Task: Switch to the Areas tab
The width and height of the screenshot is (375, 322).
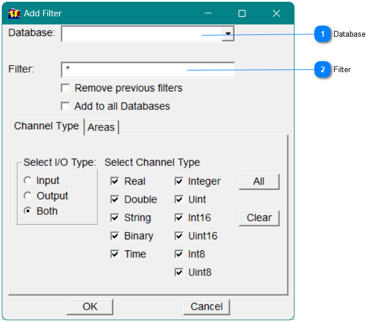Action: click(101, 127)
